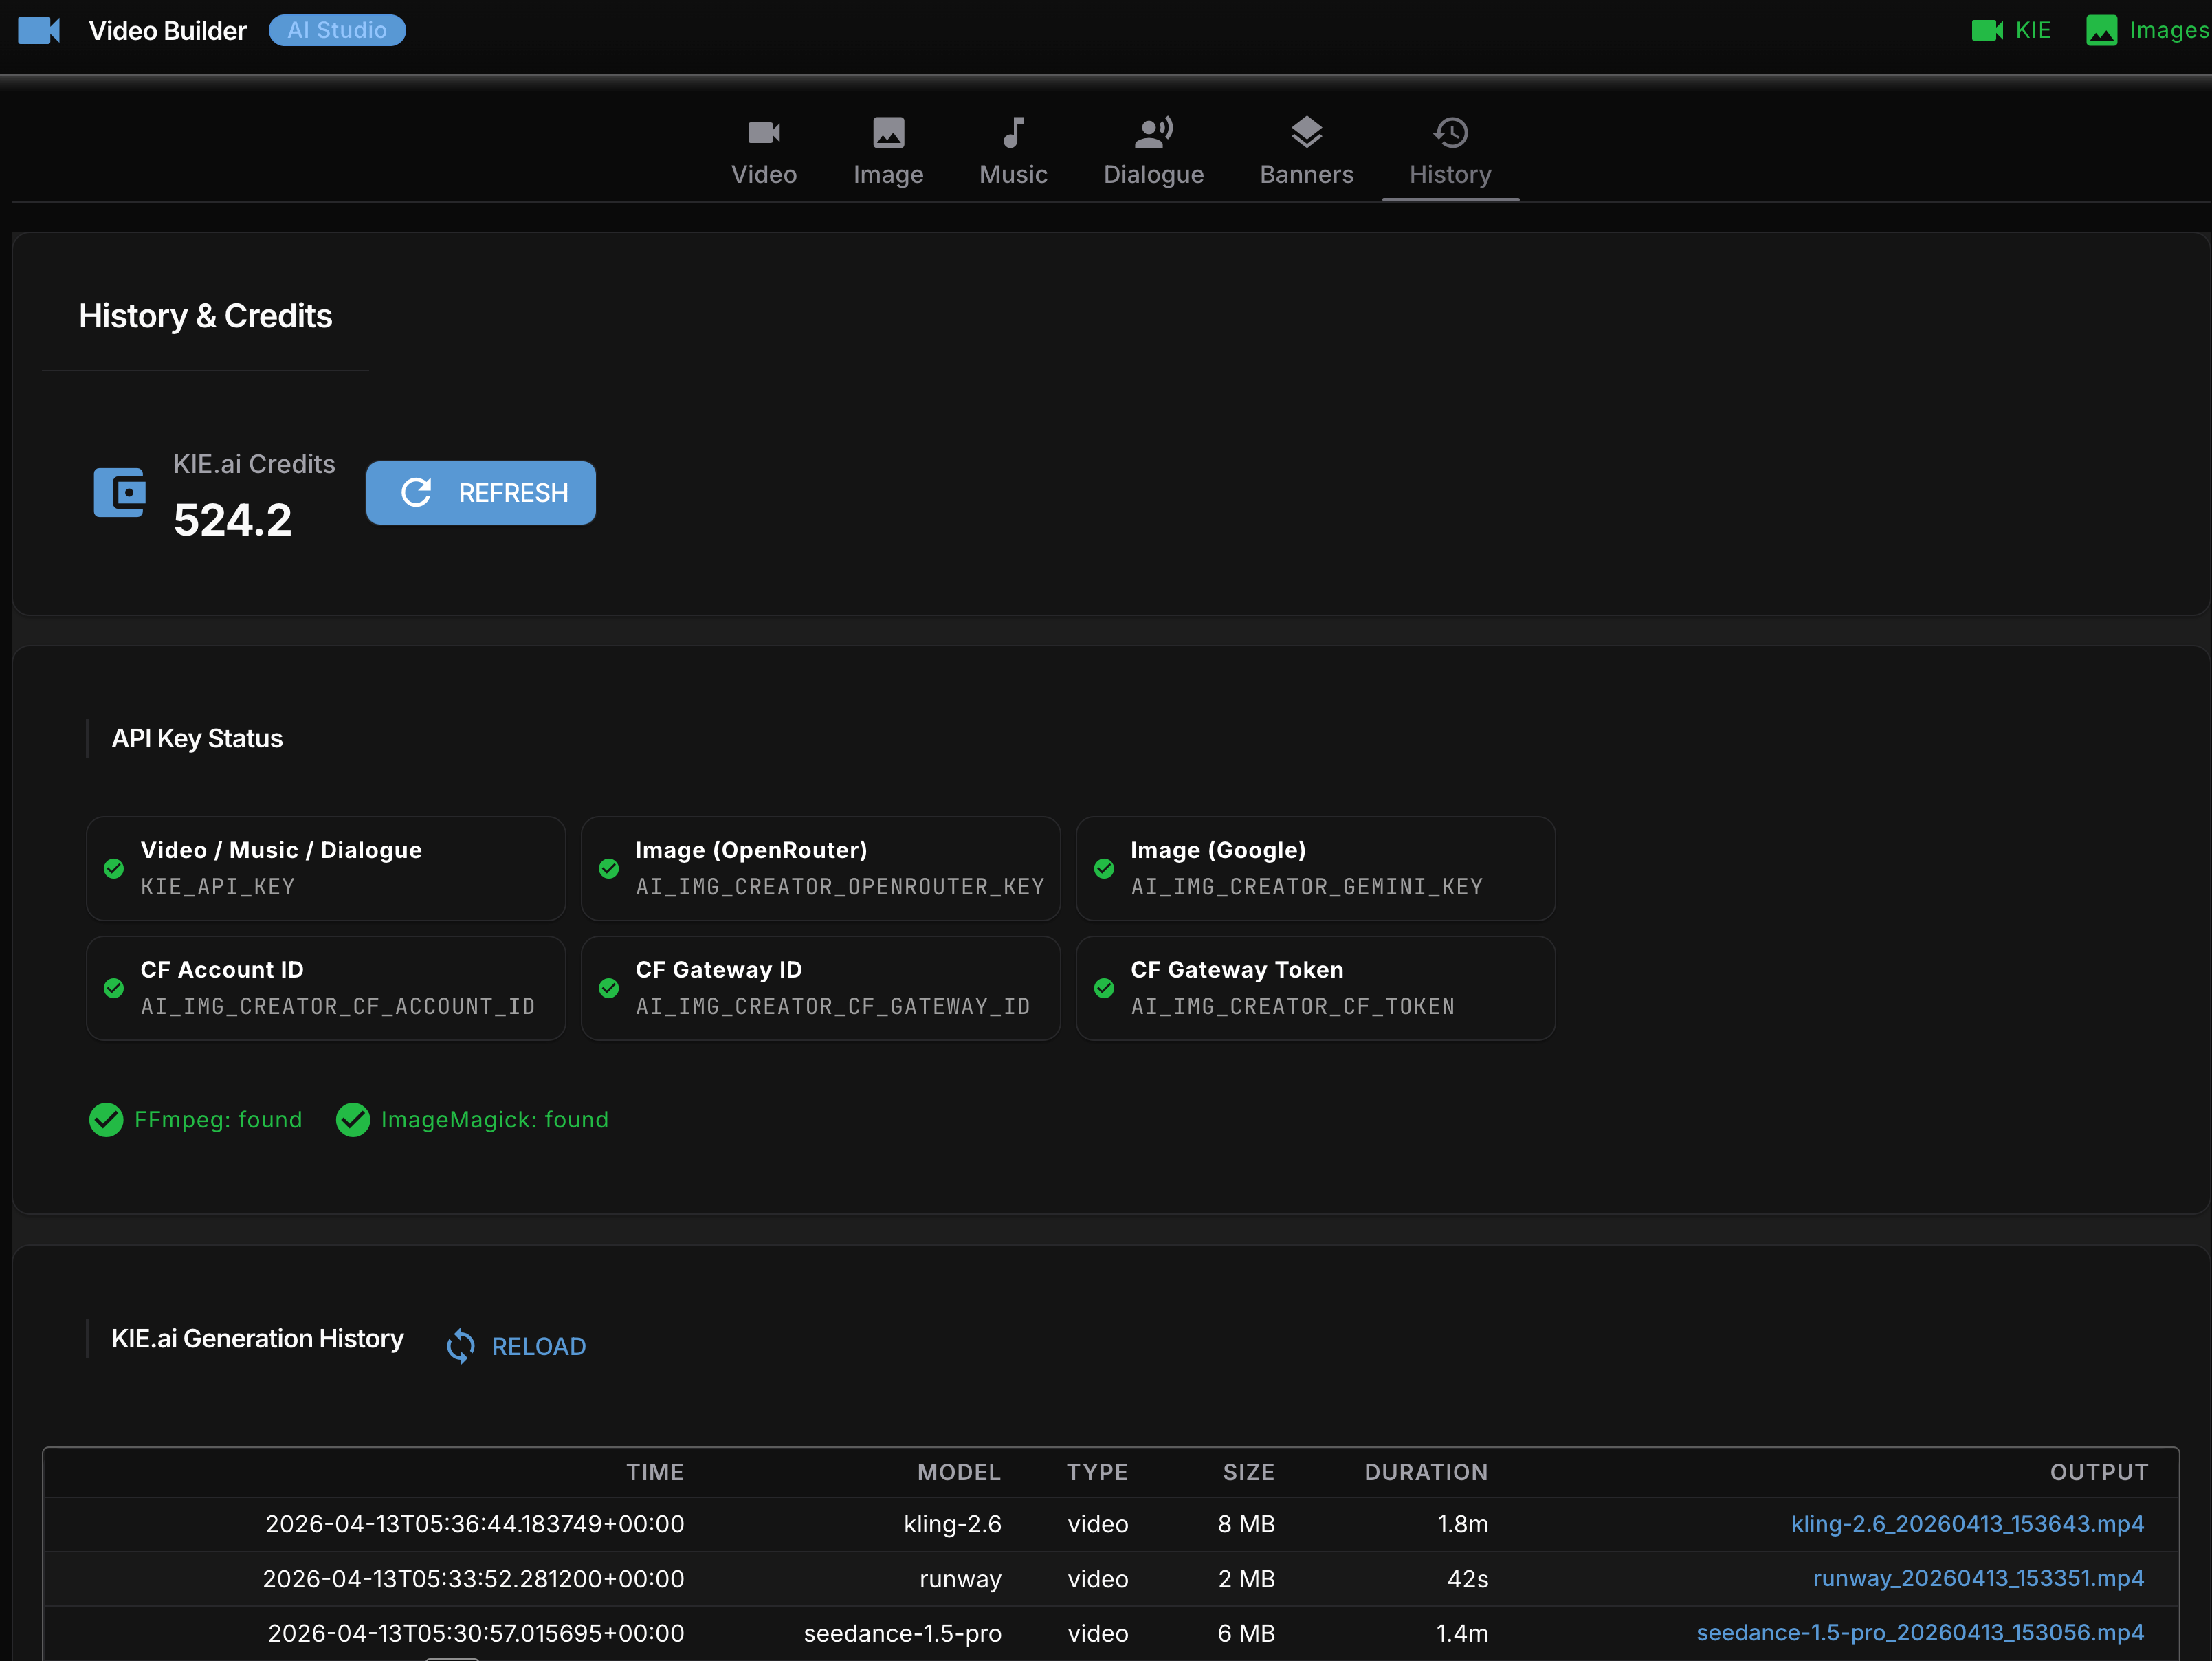Select the Image tab picture icon
This screenshot has width=2212, height=1661.
(888, 132)
